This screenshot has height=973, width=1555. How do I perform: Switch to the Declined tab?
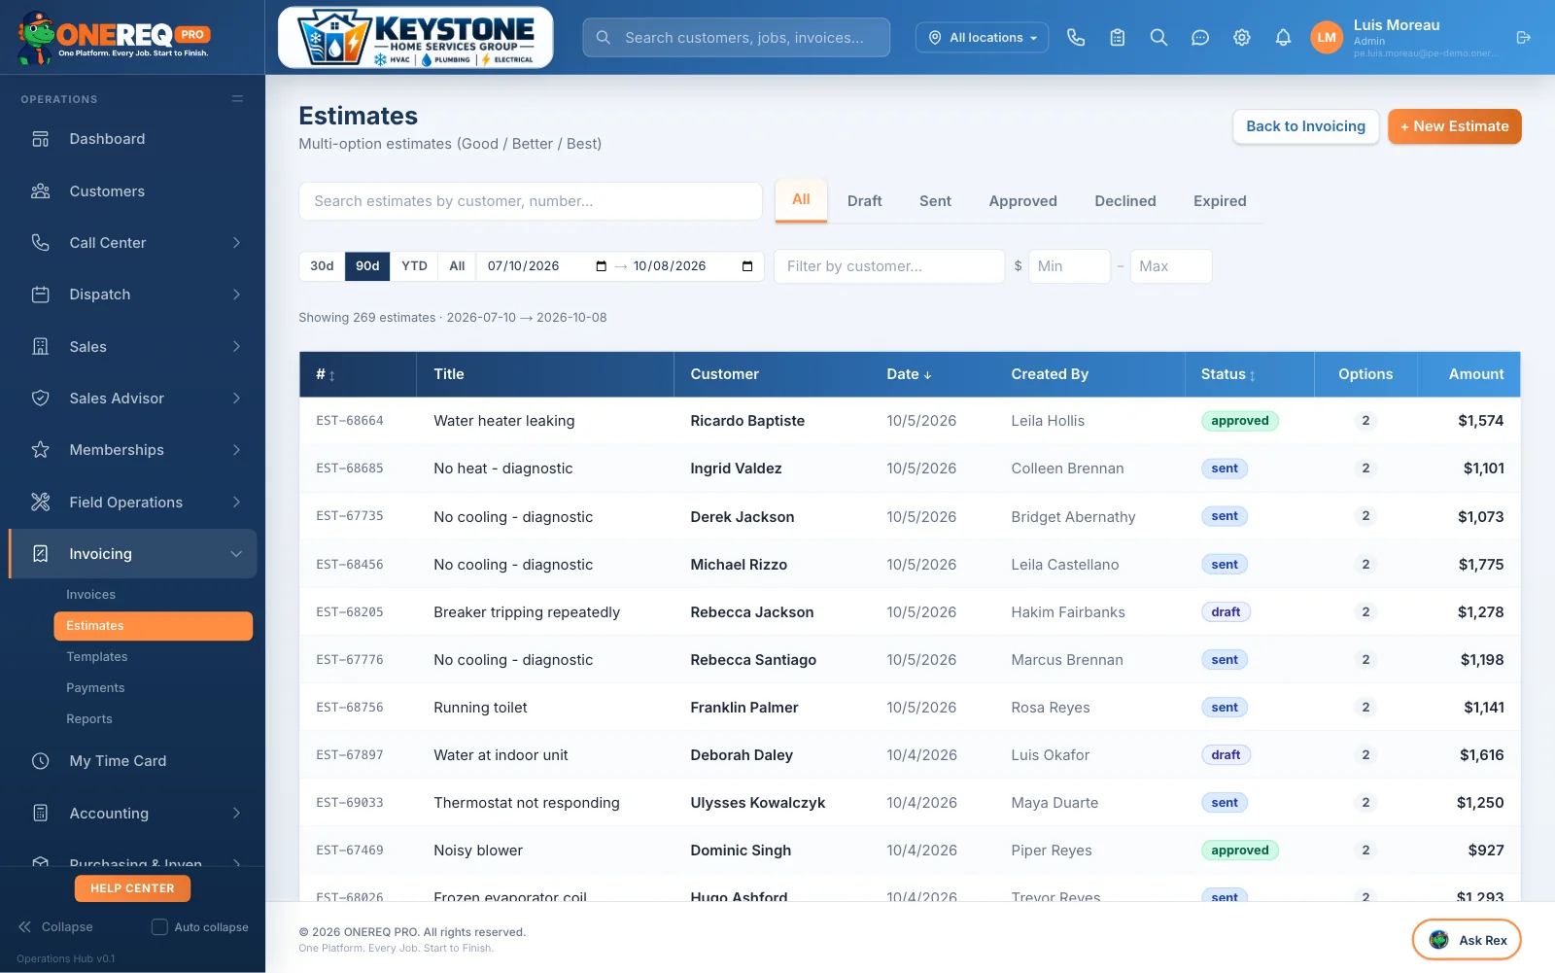click(1125, 201)
